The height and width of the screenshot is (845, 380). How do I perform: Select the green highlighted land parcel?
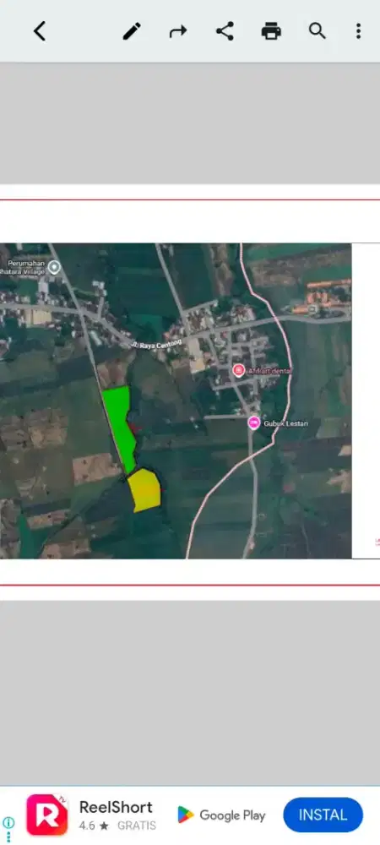pos(122,428)
